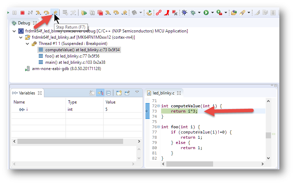Switch to the Debug view tab
Image resolution: width=294 pixels, height=184 pixels.
[x=24, y=23]
